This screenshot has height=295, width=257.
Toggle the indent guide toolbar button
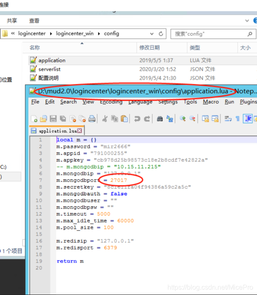click(x=248, y=119)
